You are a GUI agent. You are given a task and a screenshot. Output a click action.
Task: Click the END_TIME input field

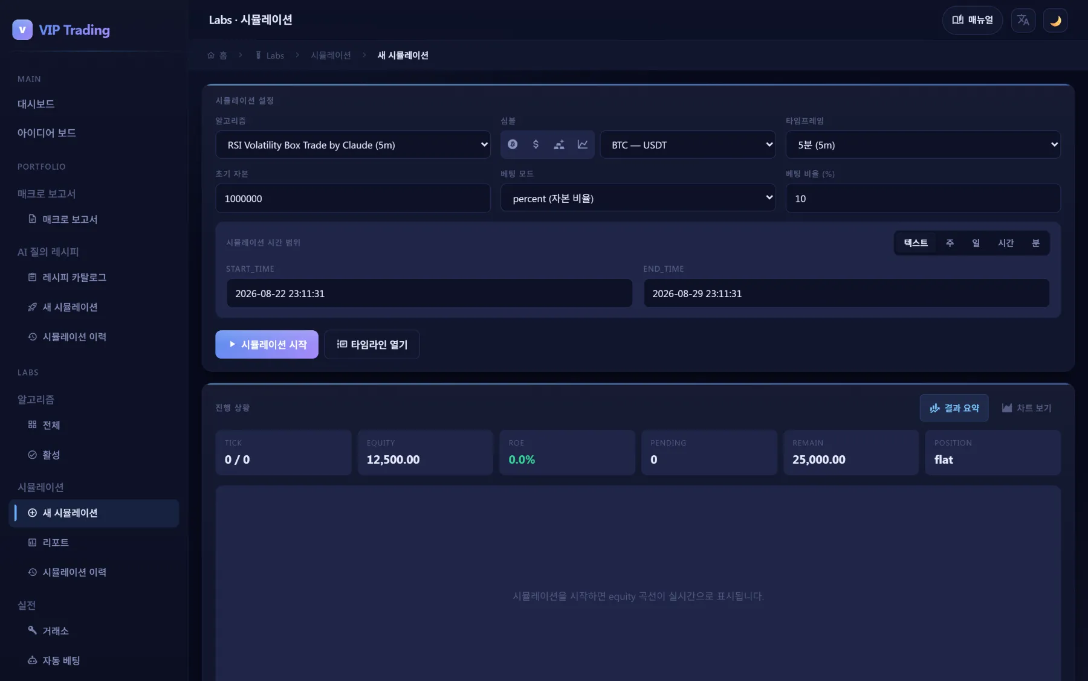point(846,293)
